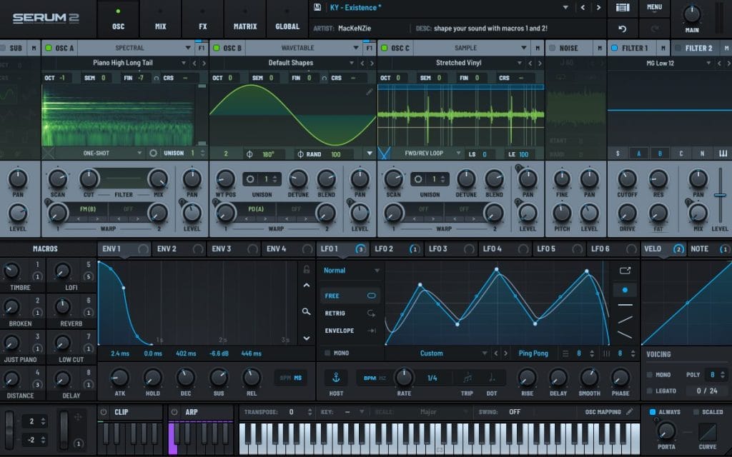
Task: Toggle OSC A on/off
Action: pyautogui.click(x=49, y=48)
